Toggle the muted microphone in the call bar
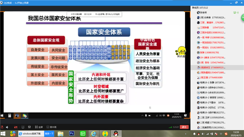The width and height of the screenshot is (244, 137). pyautogui.click(x=2, y=127)
